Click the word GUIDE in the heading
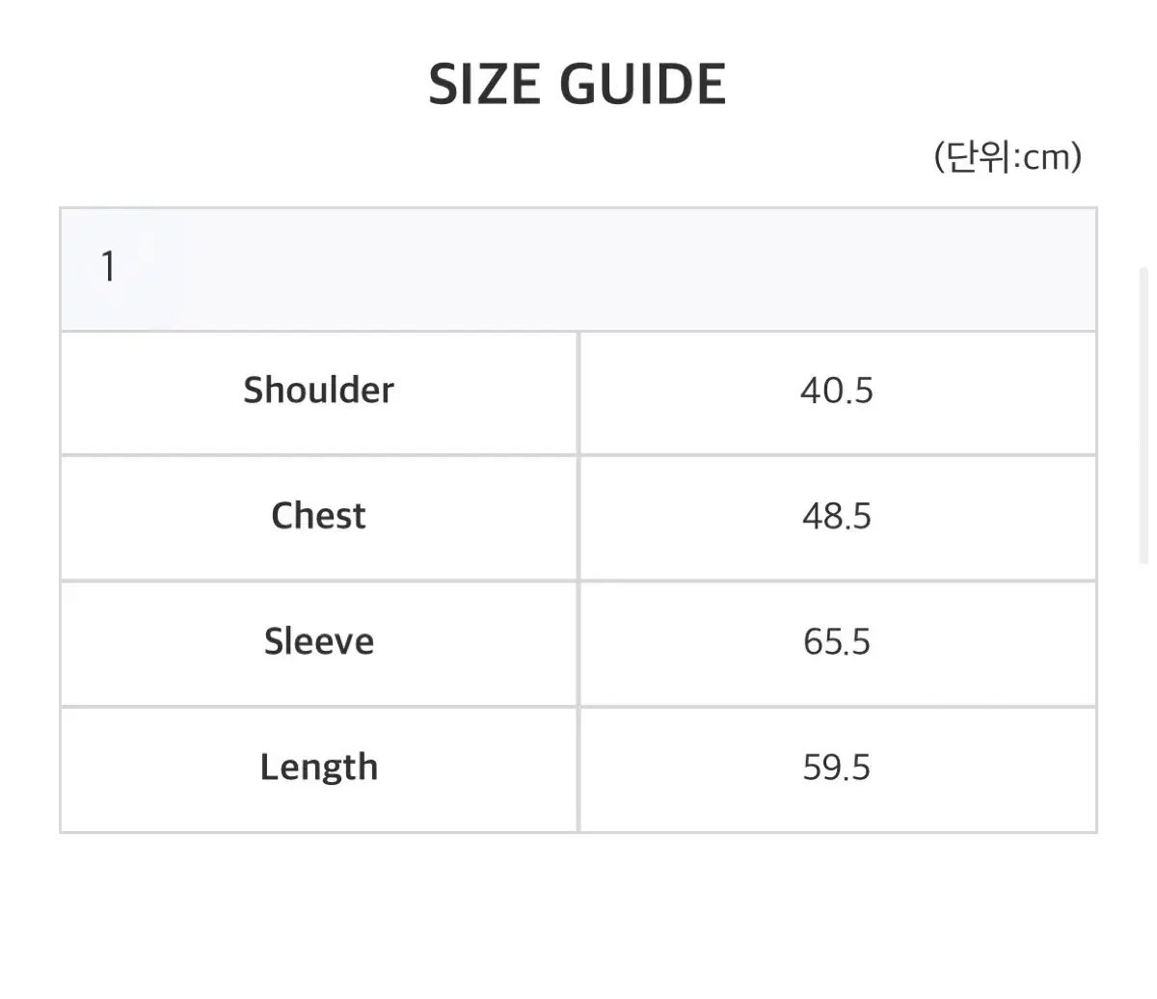Viewport: 1157px width, 999px height. pyautogui.click(x=643, y=84)
